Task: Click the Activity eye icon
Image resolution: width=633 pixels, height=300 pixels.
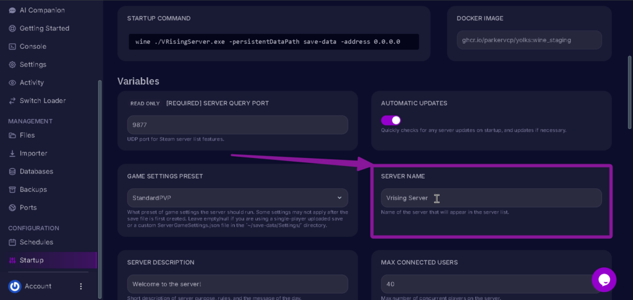Action: tap(12, 83)
